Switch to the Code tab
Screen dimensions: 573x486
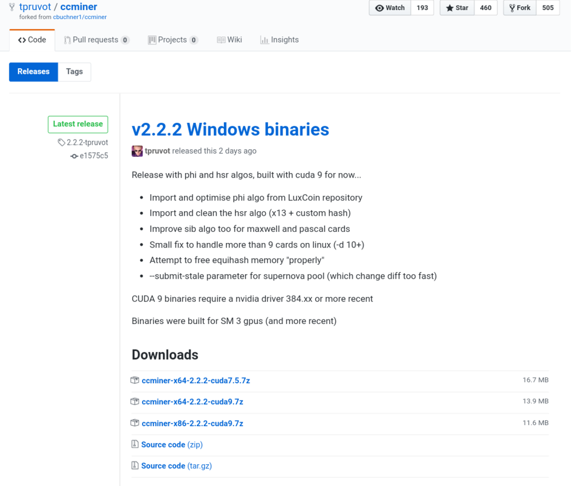32,40
